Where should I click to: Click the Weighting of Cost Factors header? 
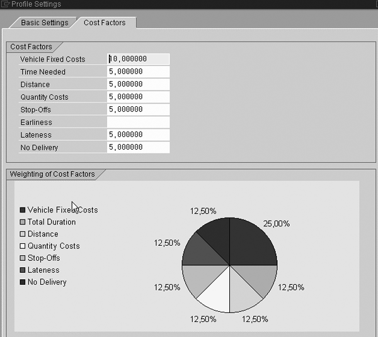[x=52, y=174]
